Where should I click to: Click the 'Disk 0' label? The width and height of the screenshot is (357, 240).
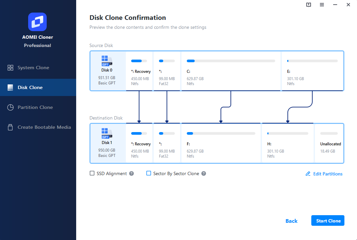107,70
